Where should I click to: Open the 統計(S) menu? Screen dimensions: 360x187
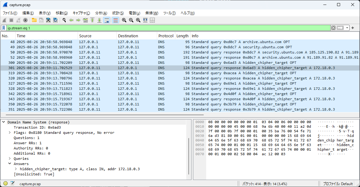(x=118, y=13)
